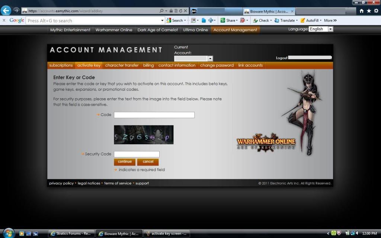Select the change password tab
The image size is (381, 238).
pyautogui.click(x=217, y=65)
